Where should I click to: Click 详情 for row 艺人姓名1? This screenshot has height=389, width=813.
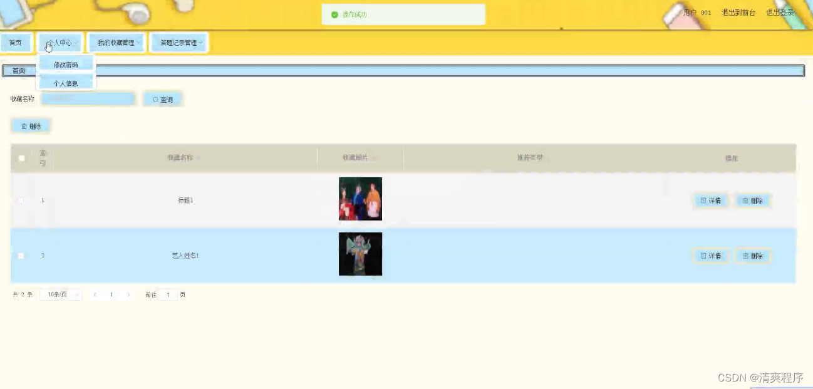click(x=711, y=256)
